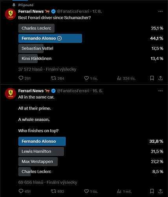Open replies on the Schumacher poll tweet
The height and width of the screenshot is (197, 168).
[24, 78]
